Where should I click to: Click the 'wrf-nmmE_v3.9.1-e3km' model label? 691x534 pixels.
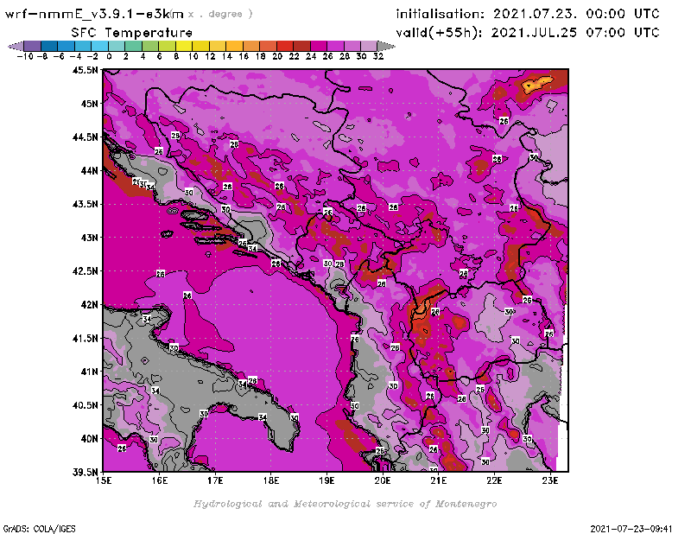click(x=94, y=14)
